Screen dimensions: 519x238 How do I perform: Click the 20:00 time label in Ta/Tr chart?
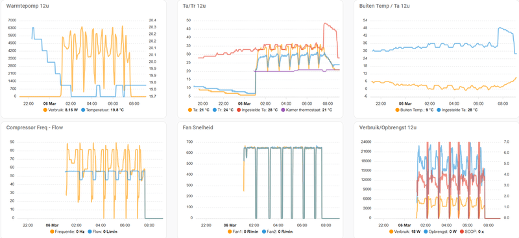pyautogui.click(x=202, y=103)
